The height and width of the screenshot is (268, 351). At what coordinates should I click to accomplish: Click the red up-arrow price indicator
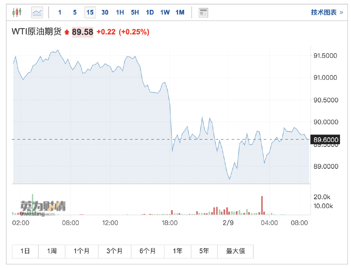(66, 32)
